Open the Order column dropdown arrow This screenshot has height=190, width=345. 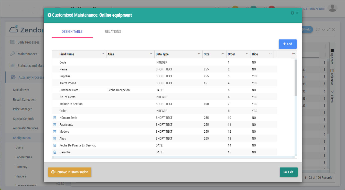click(247, 54)
